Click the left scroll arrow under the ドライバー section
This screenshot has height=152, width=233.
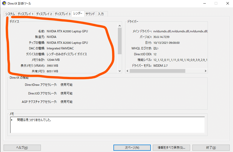(x=127, y=71)
